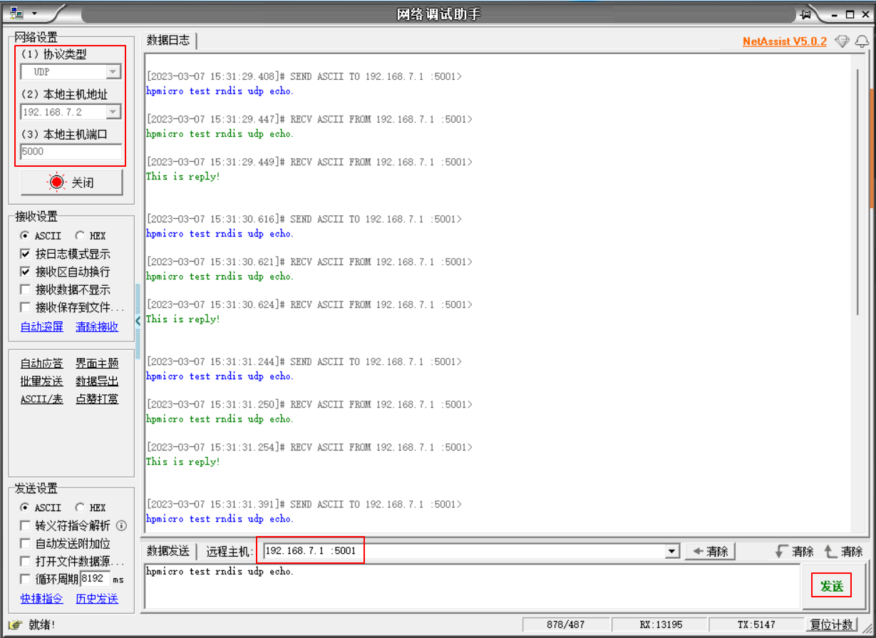Viewport: 876px width, 638px height.
Task: Open the 批量发送 link
Action: [x=41, y=381]
